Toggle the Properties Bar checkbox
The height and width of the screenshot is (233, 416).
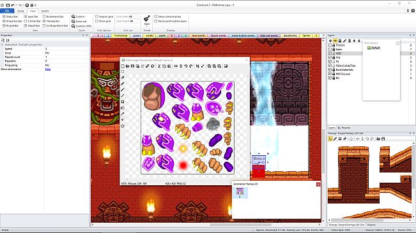click(4, 21)
